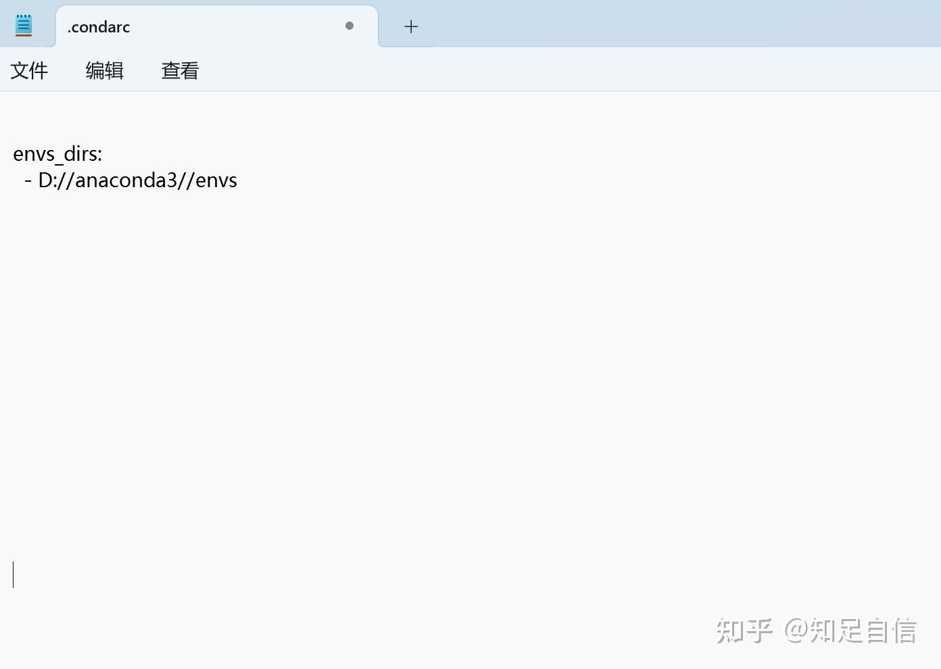Screen dimensions: 941x669
Task: Click at the start of the second line
Action: 15,180
